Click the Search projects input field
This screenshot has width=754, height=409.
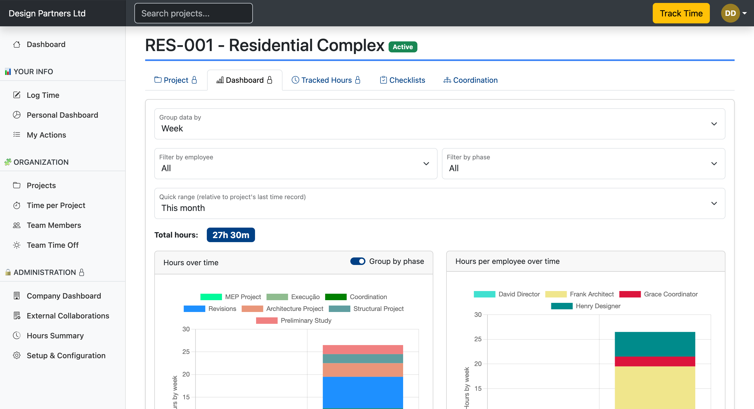point(193,13)
